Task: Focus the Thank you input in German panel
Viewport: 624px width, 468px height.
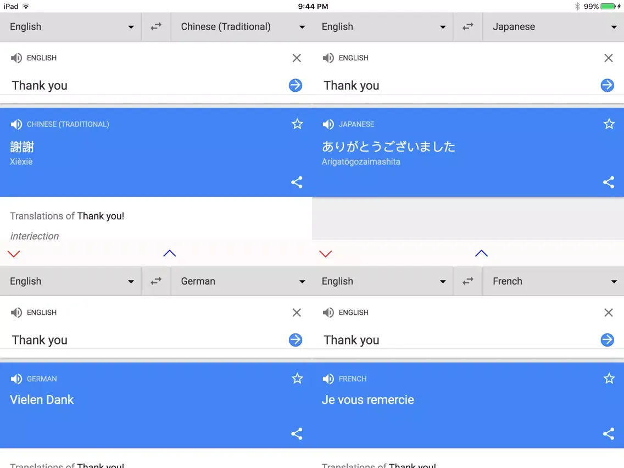Action: coord(147,340)
